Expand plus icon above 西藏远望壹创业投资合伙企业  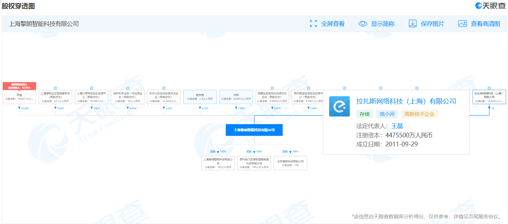(272, 88)
